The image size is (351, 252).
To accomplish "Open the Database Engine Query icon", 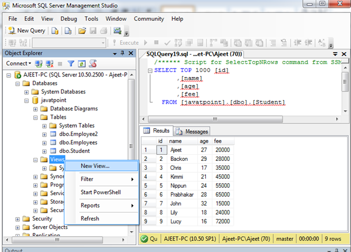I will pos(55,31).
